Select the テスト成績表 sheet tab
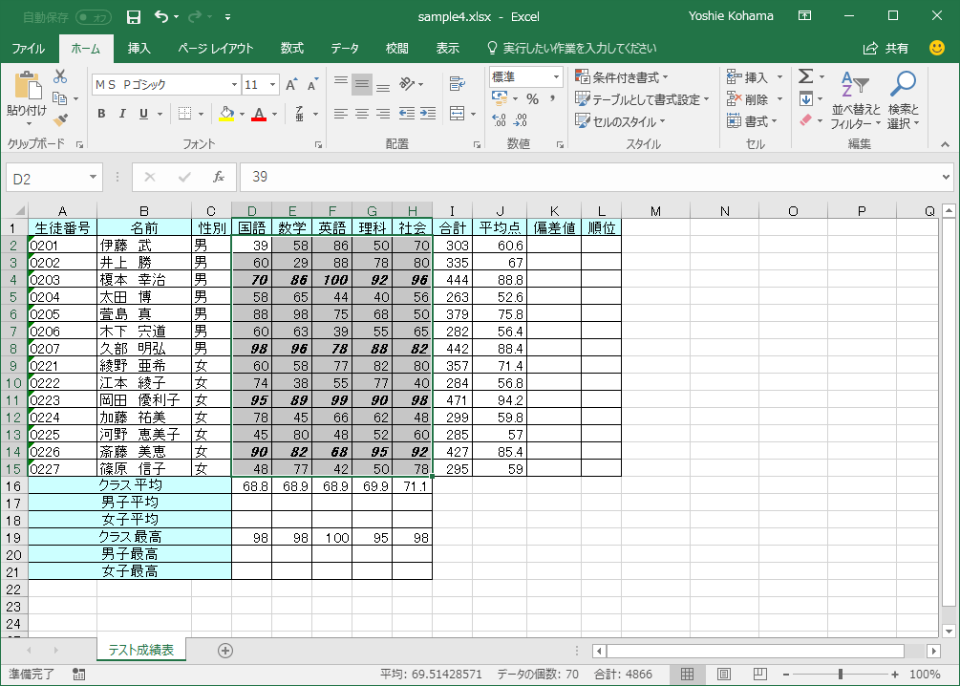This screenshot has width=960, height=686. (x=140, y=651)
